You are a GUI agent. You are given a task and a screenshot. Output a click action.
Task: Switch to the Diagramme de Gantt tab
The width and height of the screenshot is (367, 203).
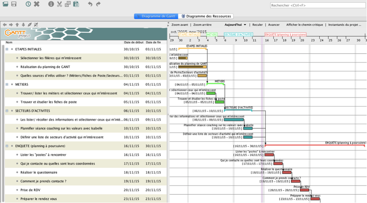pos(156,16)
